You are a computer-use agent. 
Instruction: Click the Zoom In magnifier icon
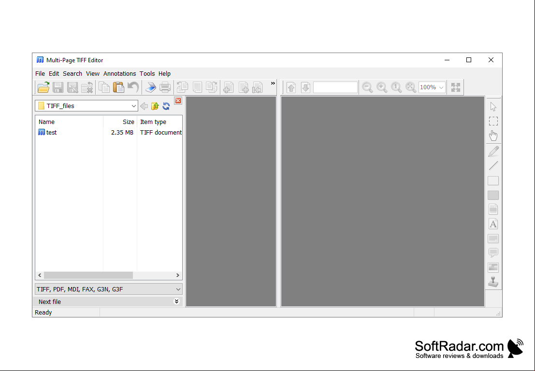pyautogui.click(x=382, y=87)
